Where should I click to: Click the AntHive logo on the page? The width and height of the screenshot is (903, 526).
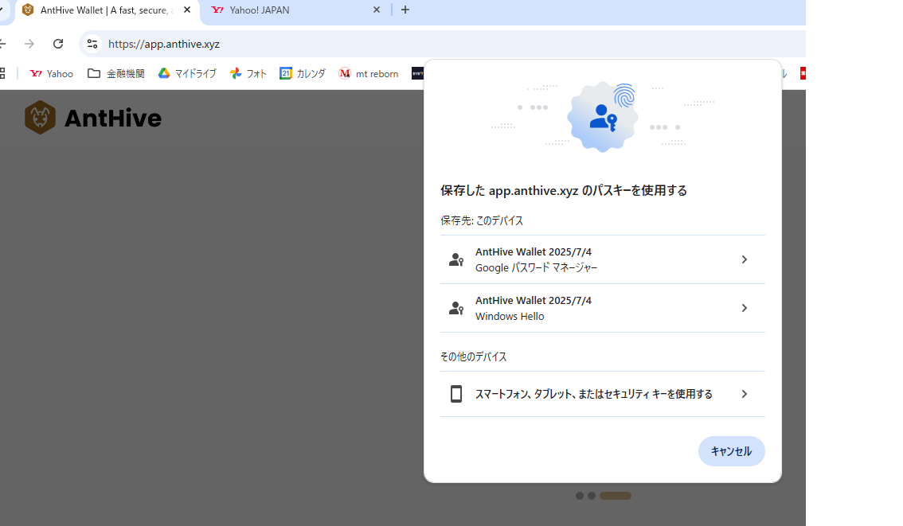[x=93, y=118]
